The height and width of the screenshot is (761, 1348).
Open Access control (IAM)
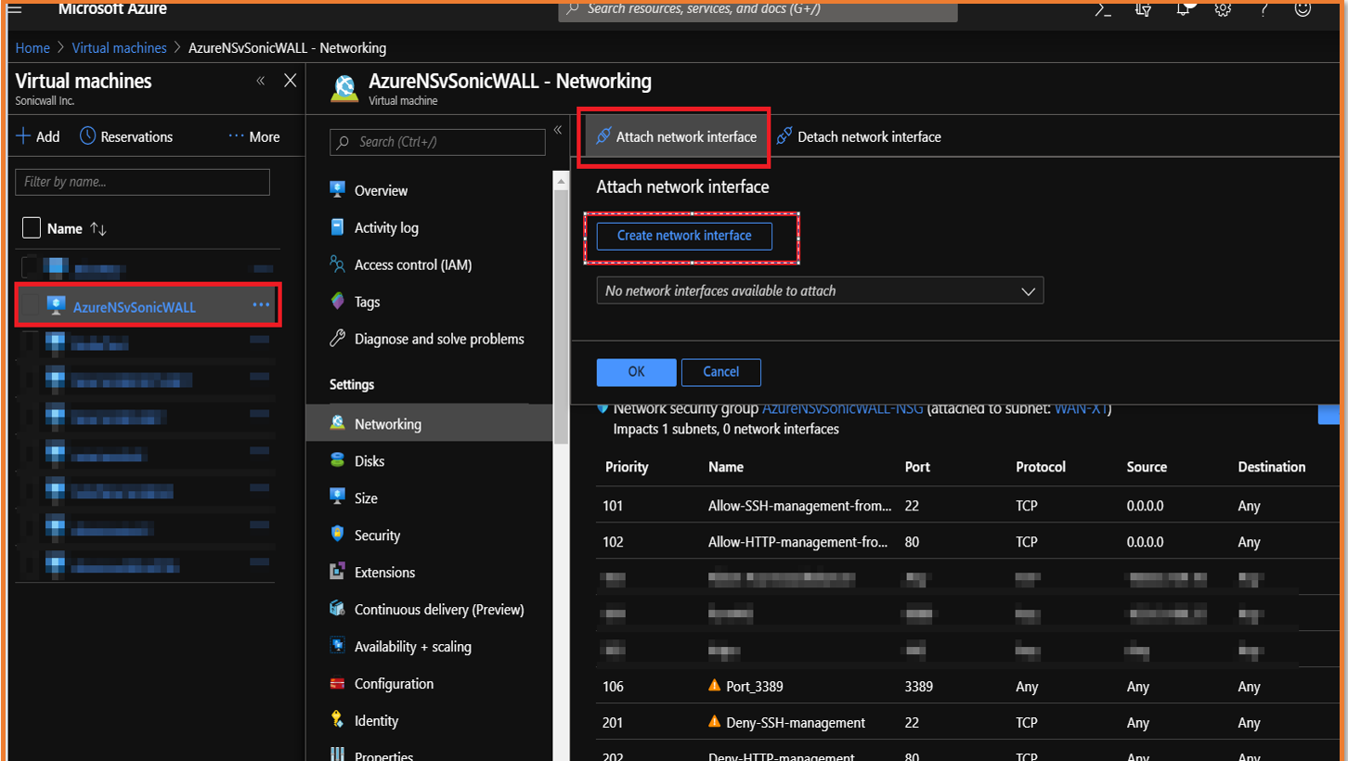[x=413, y=264]
